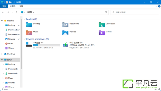Open the Music folder icon in main pane

(29, 33)
